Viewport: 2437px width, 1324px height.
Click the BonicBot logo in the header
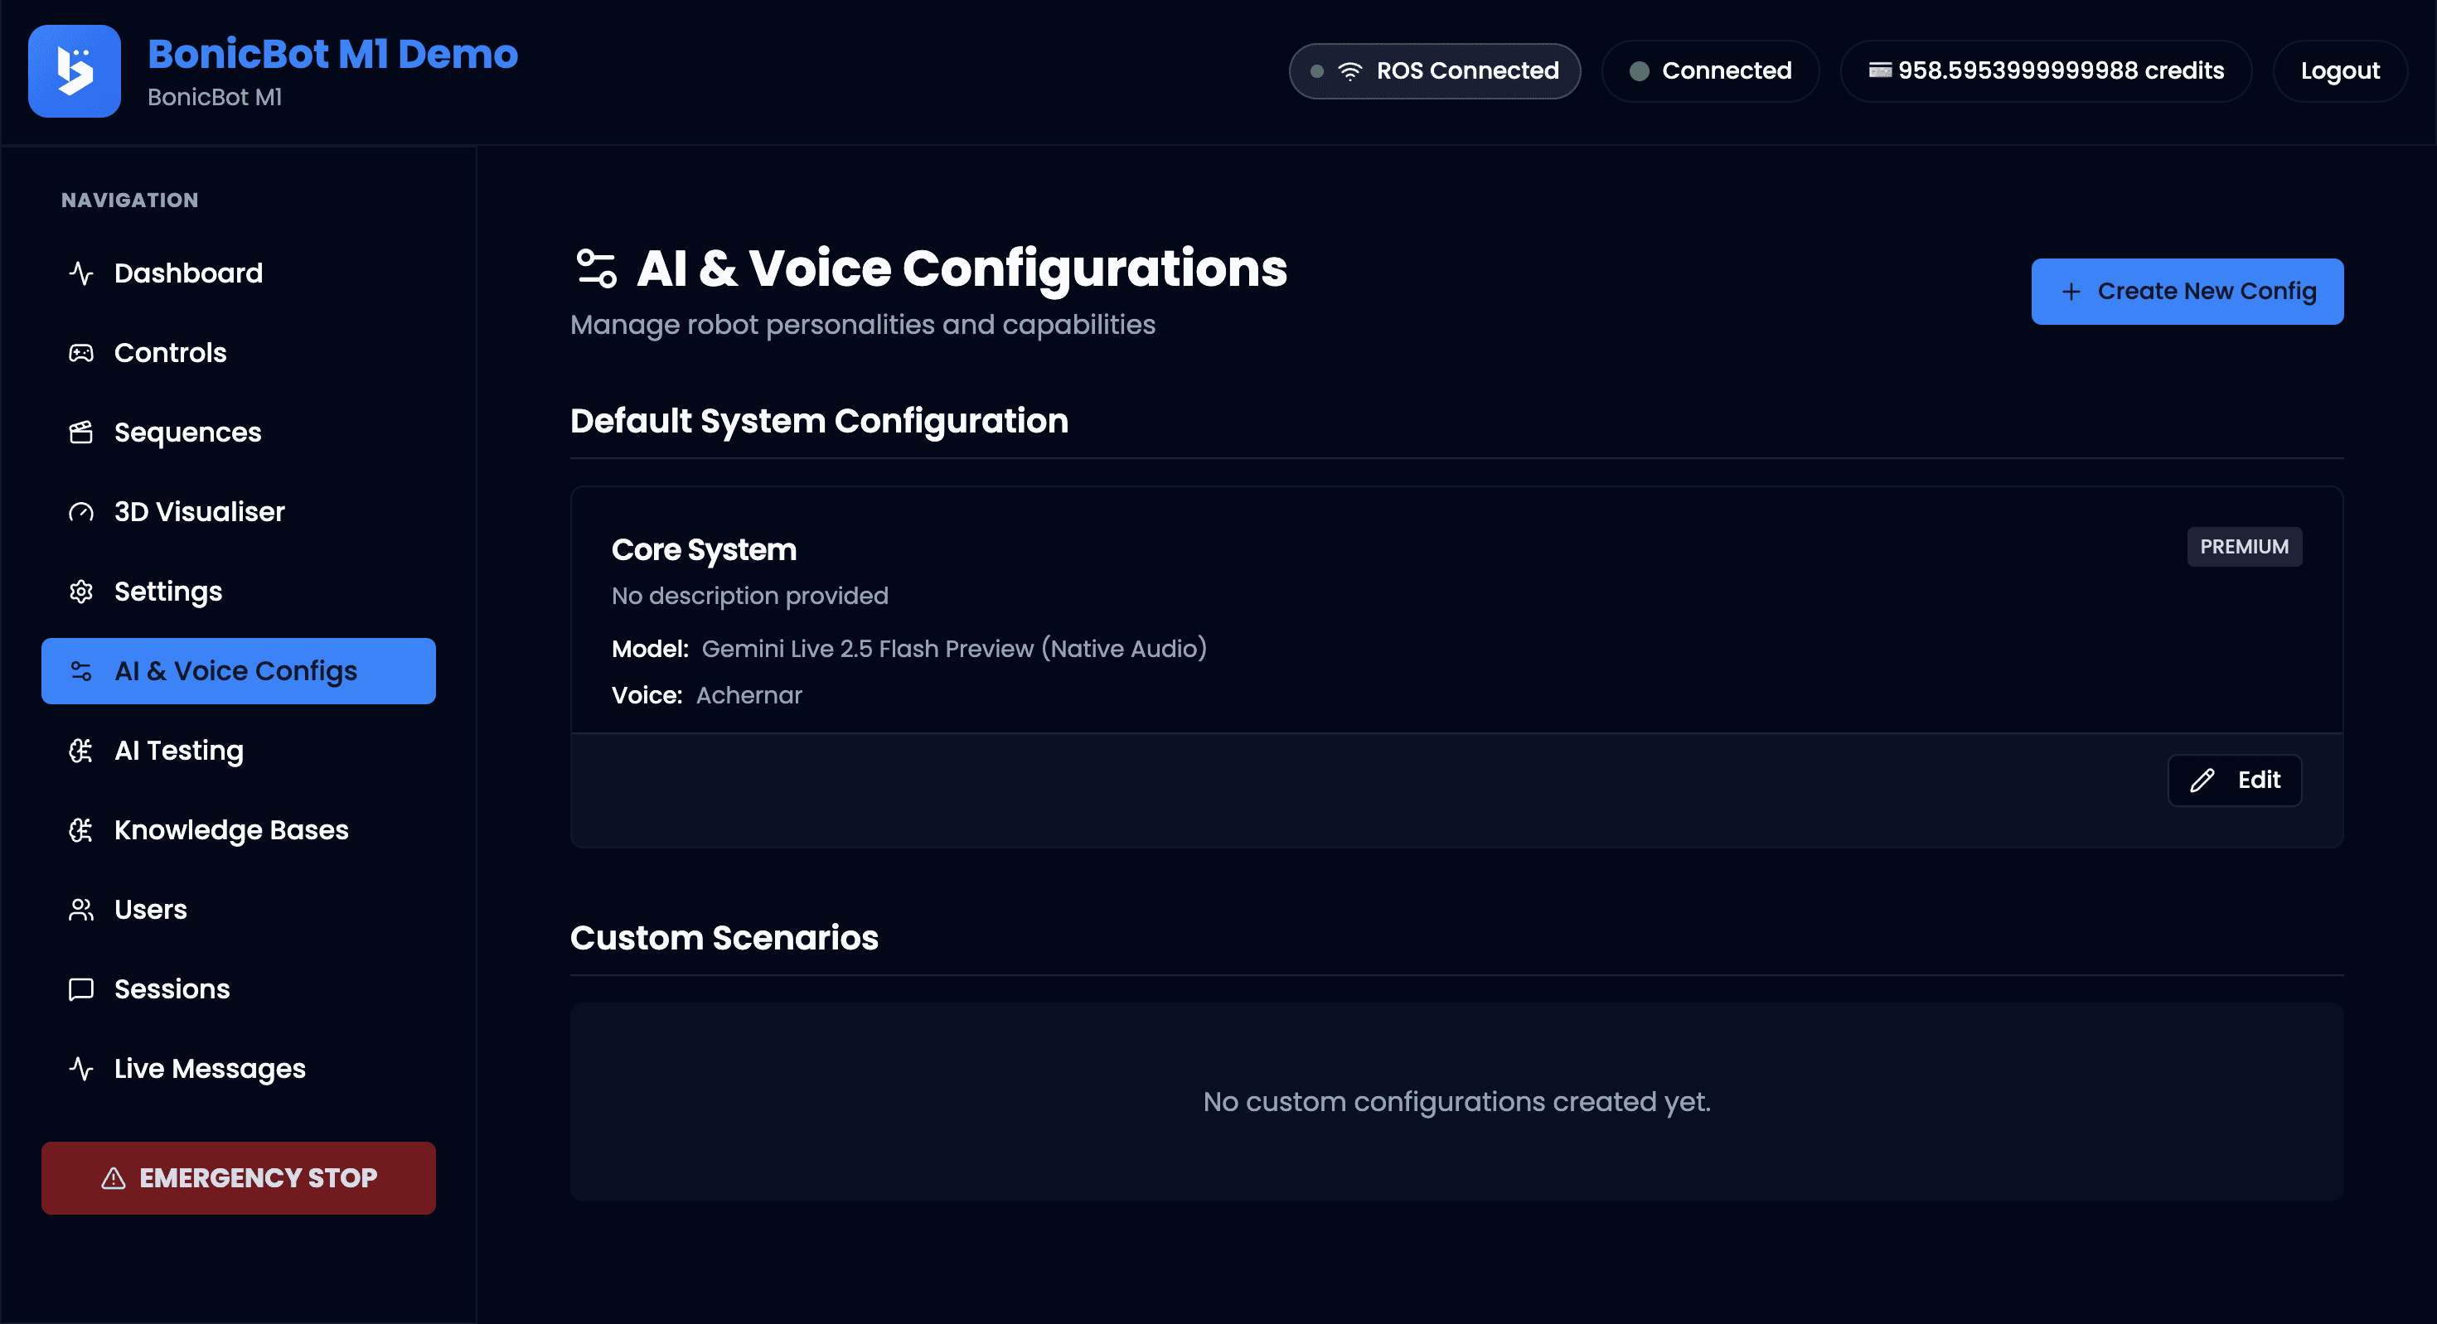(x=74, y=71)
